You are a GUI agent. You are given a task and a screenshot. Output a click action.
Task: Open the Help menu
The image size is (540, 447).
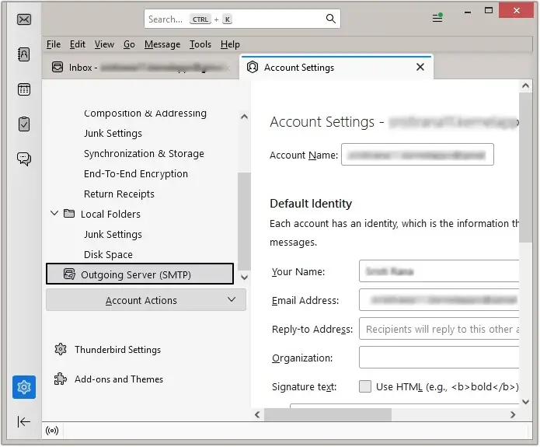coord(230,44)
